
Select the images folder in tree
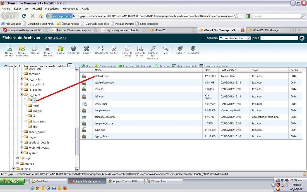(37, 111)
